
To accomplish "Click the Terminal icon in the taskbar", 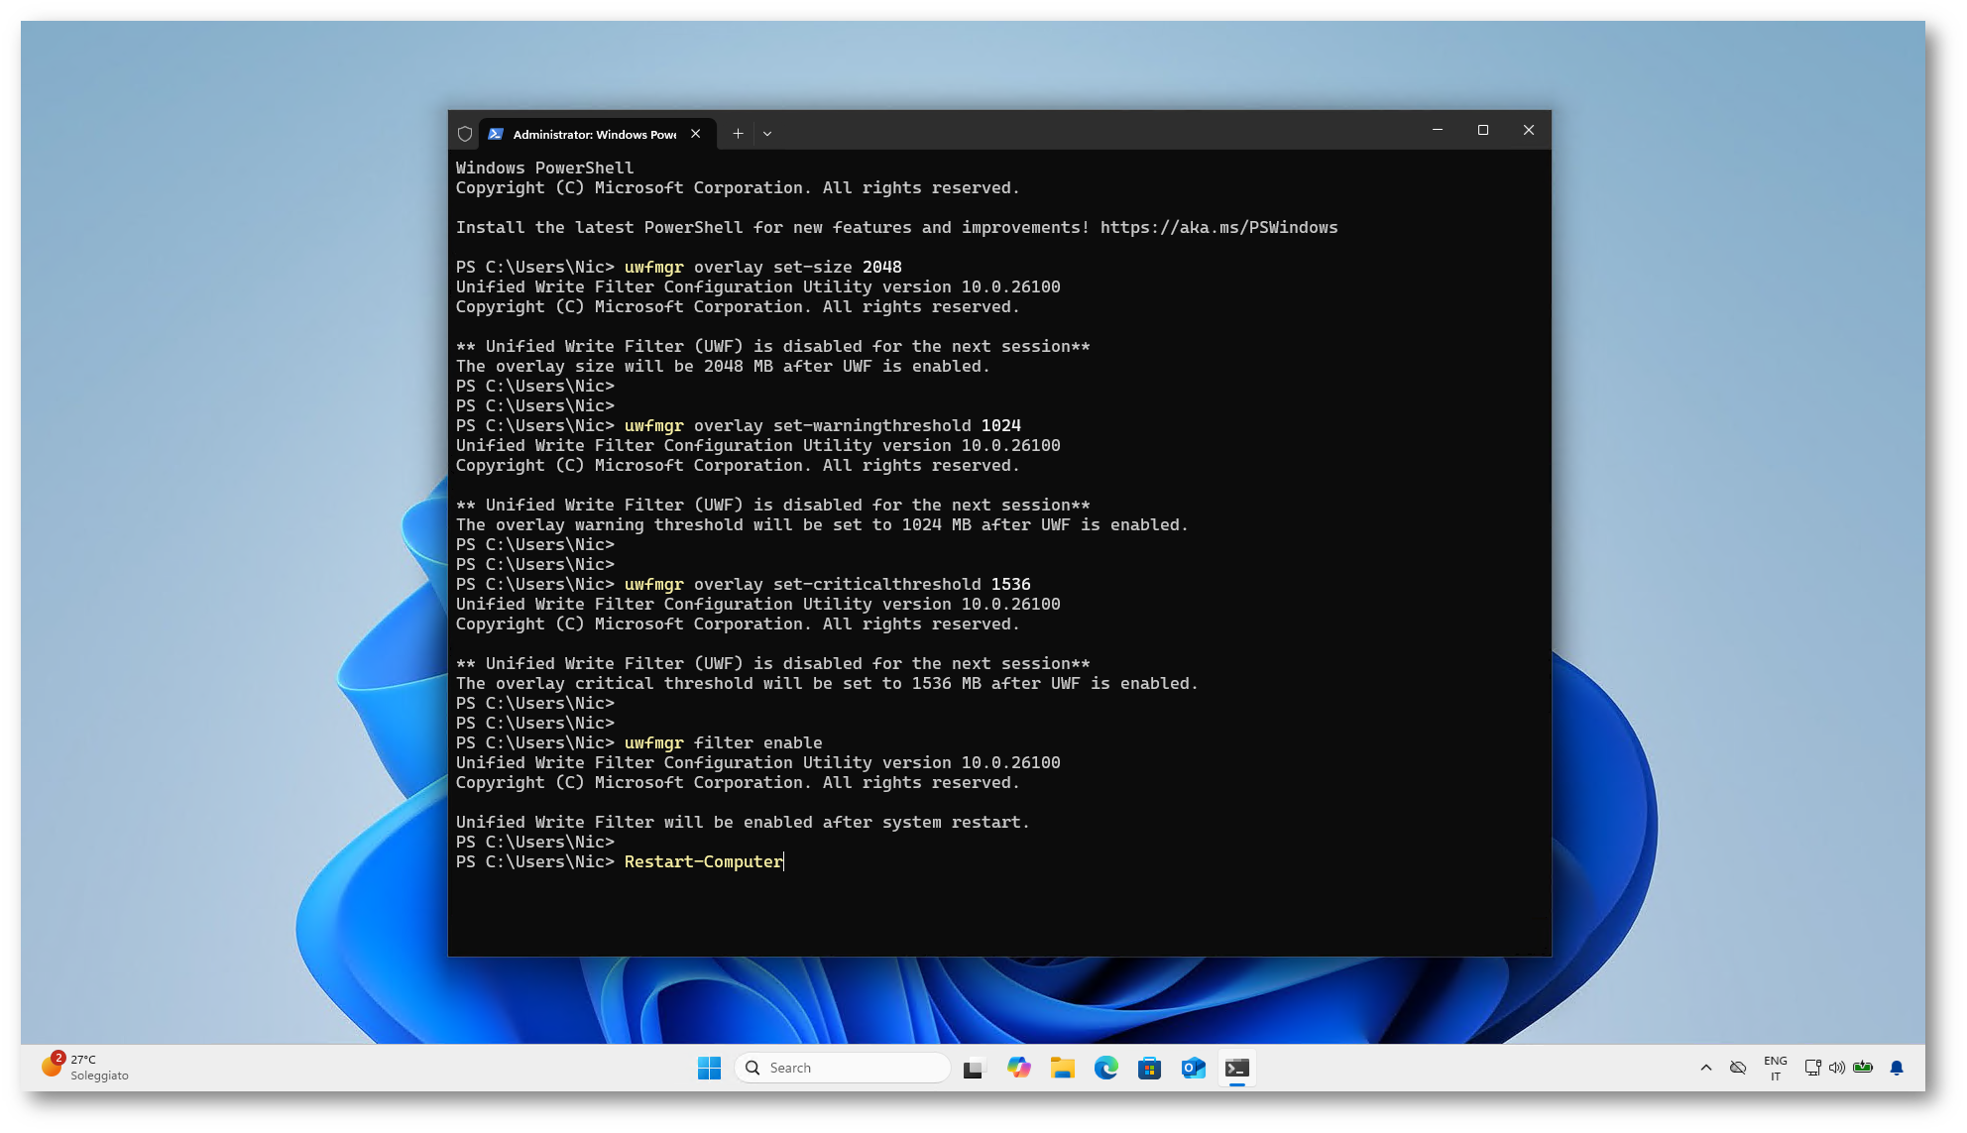I will [x=1237, y=1068].
